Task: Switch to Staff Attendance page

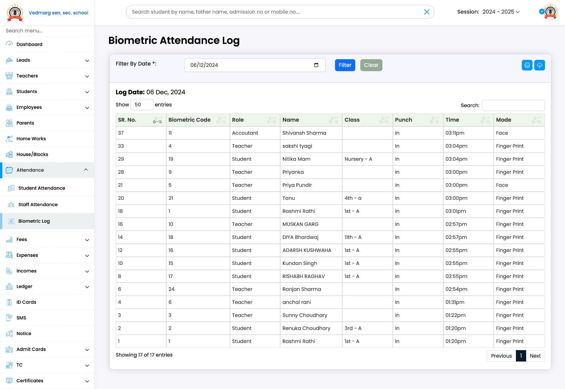Action: (38, 204)
